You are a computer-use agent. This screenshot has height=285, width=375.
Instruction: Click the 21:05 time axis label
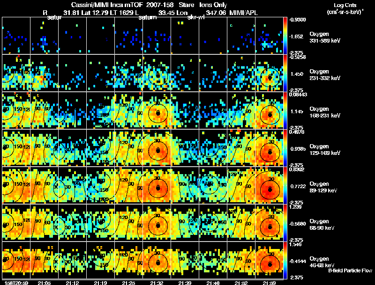coord(44,283)
